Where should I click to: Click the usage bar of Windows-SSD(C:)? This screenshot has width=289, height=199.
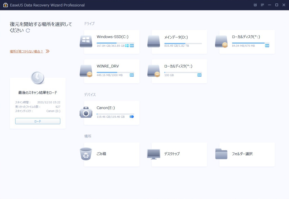coord(115,43)
